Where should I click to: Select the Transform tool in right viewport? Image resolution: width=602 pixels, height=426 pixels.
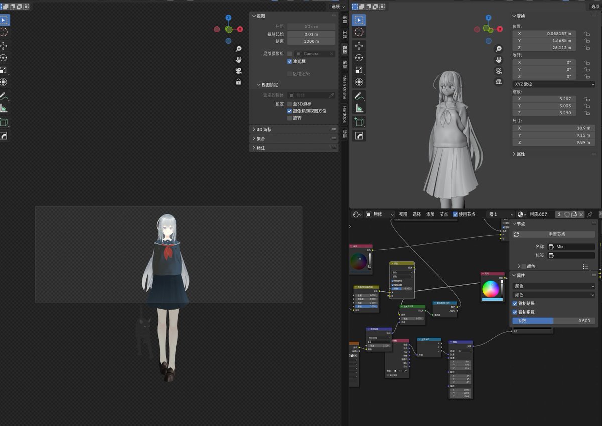[359, 82]
